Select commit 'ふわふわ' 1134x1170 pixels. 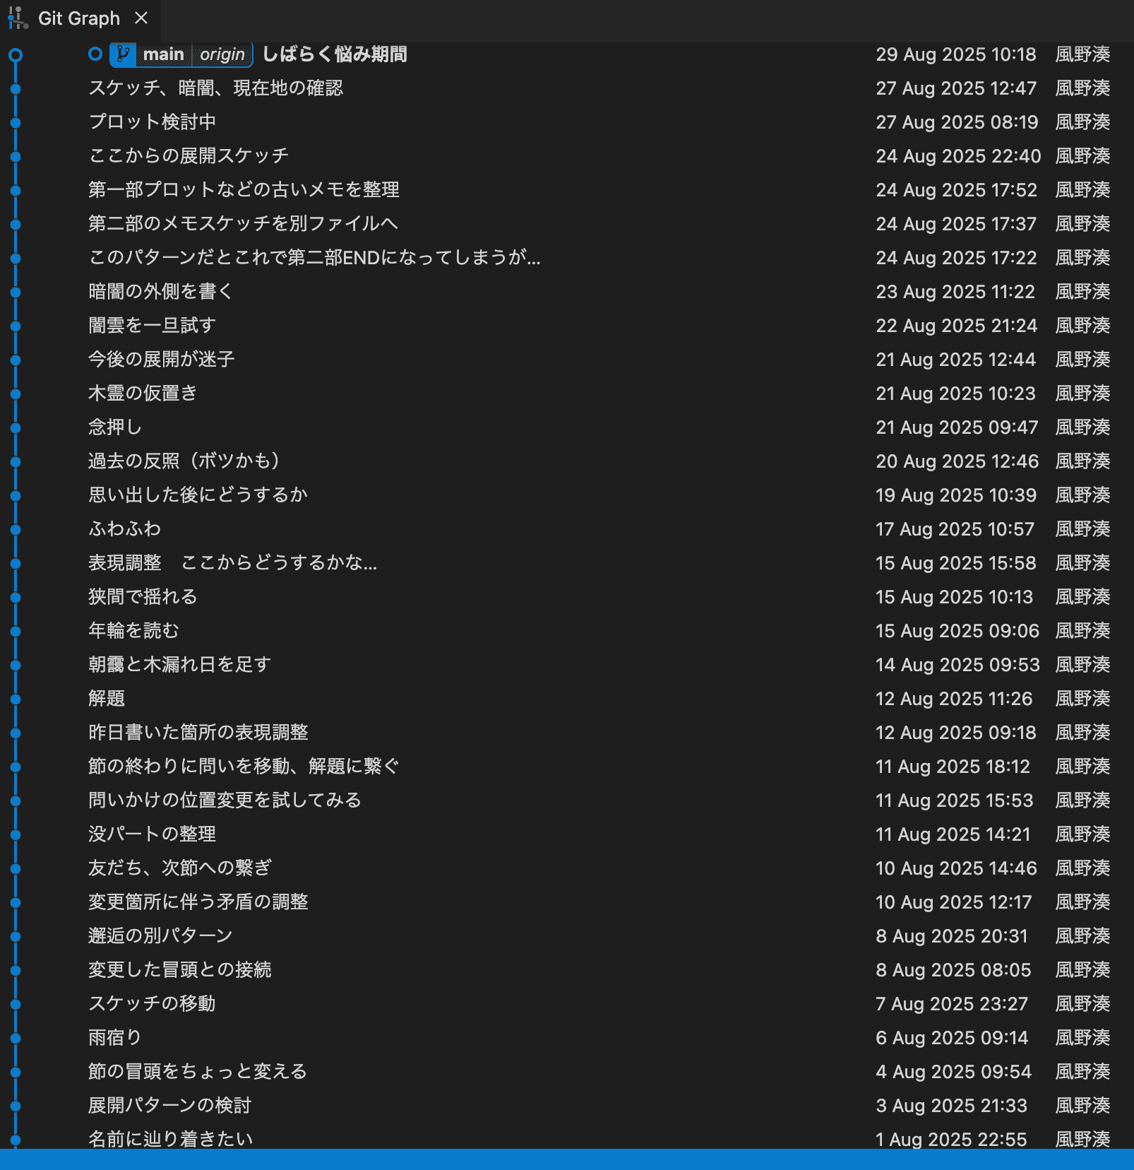click(x=125, y=529)
